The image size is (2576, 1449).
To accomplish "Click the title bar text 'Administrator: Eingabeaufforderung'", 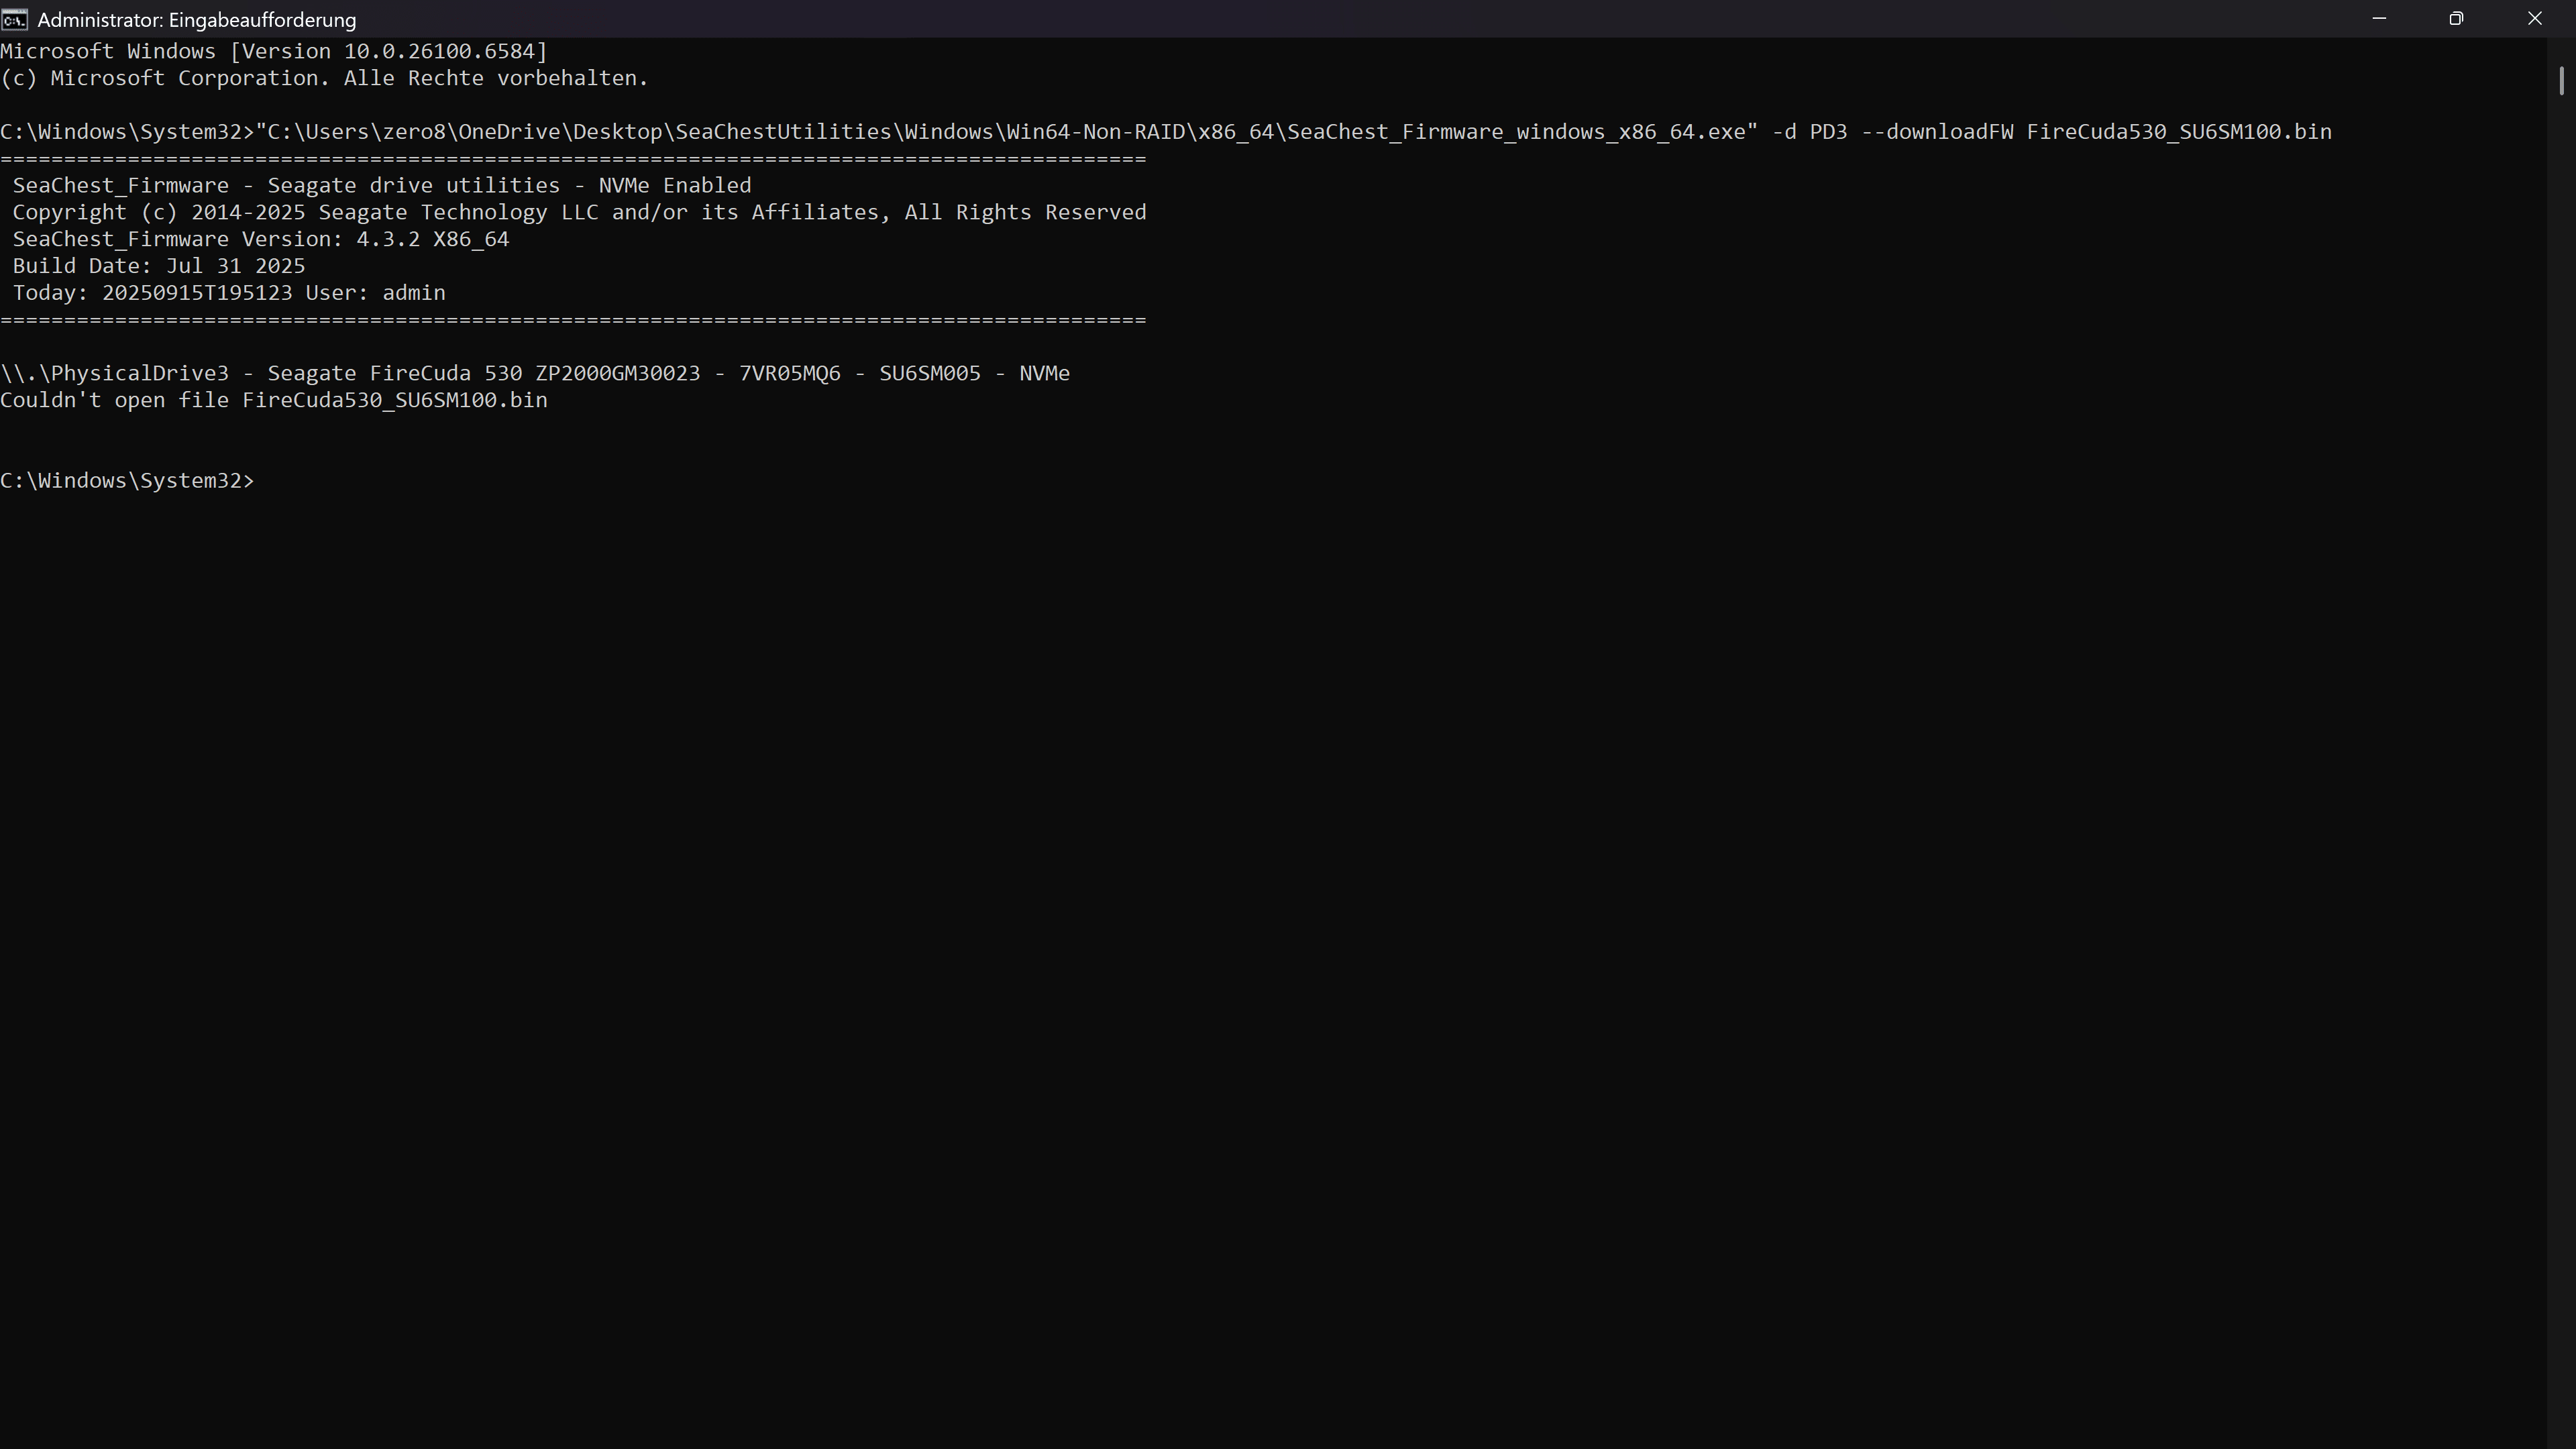I will click(x=197, y=20).
